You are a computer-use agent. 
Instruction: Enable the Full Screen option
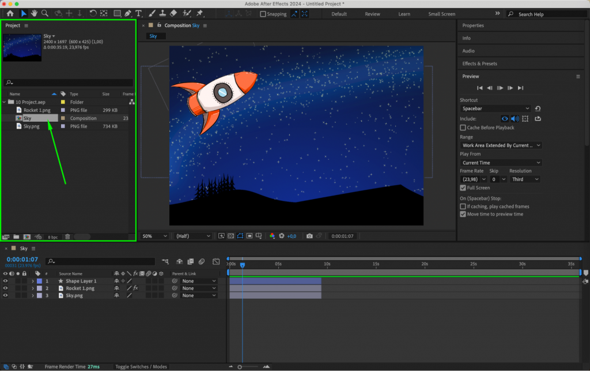(463, 188)
